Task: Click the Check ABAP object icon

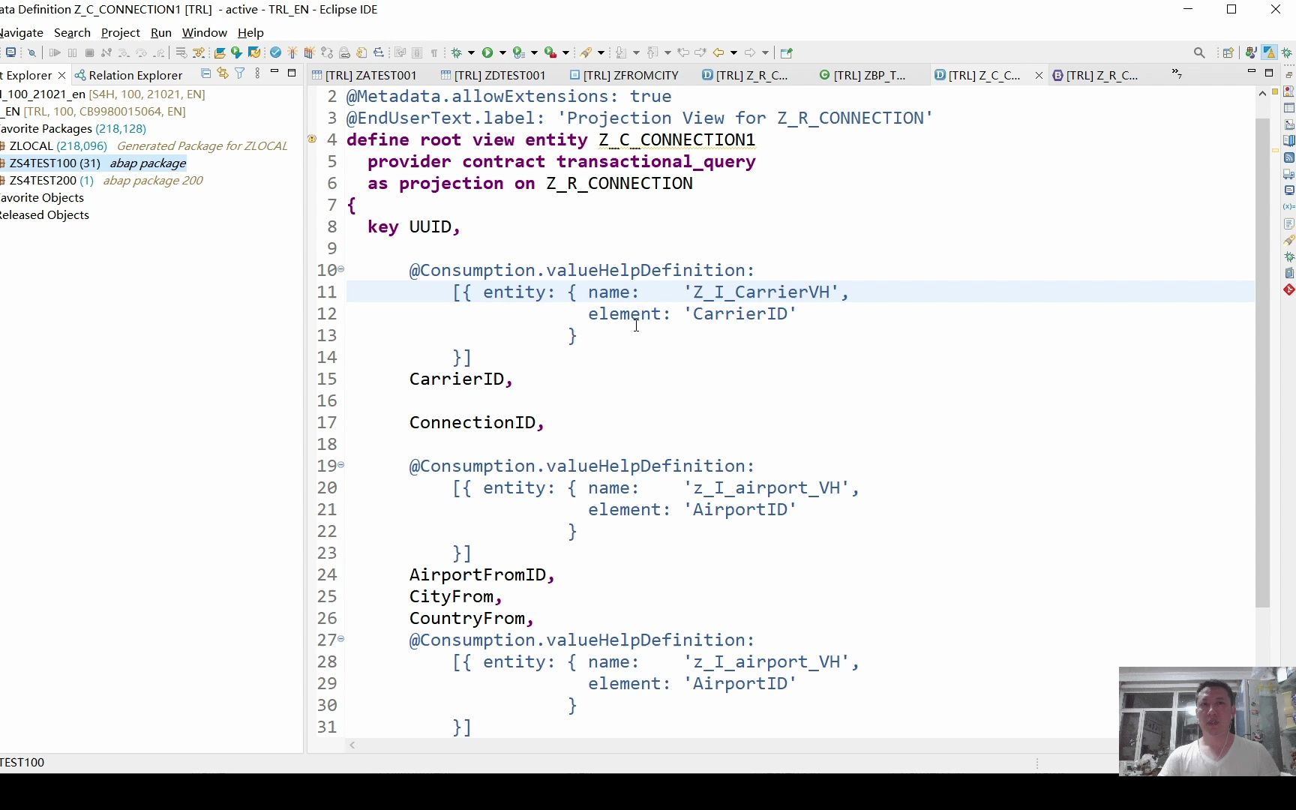Action: (x=276, y=52)
